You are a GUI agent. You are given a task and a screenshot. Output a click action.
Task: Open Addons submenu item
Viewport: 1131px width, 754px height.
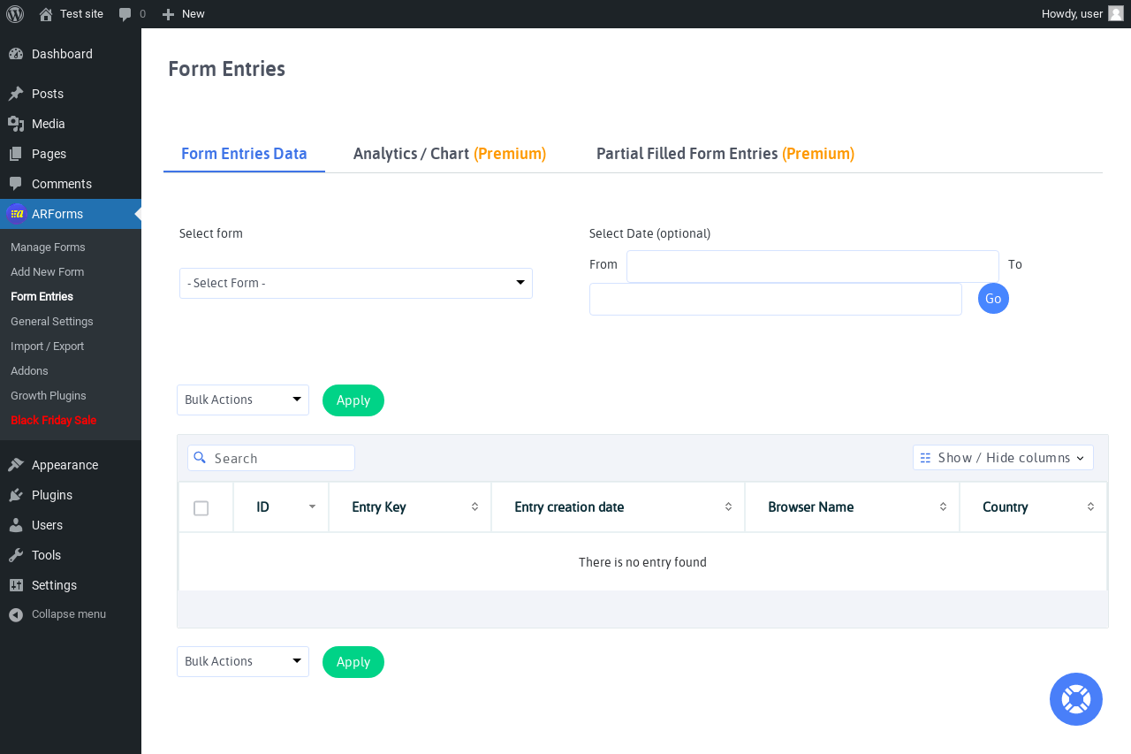29,371
